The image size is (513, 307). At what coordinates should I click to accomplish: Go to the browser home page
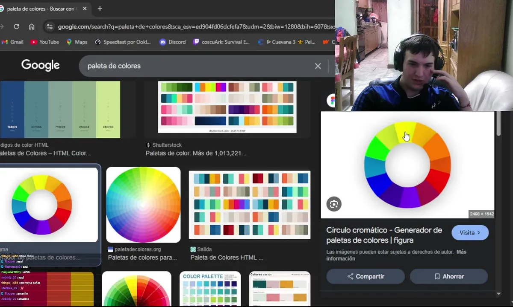coord(32,26)
